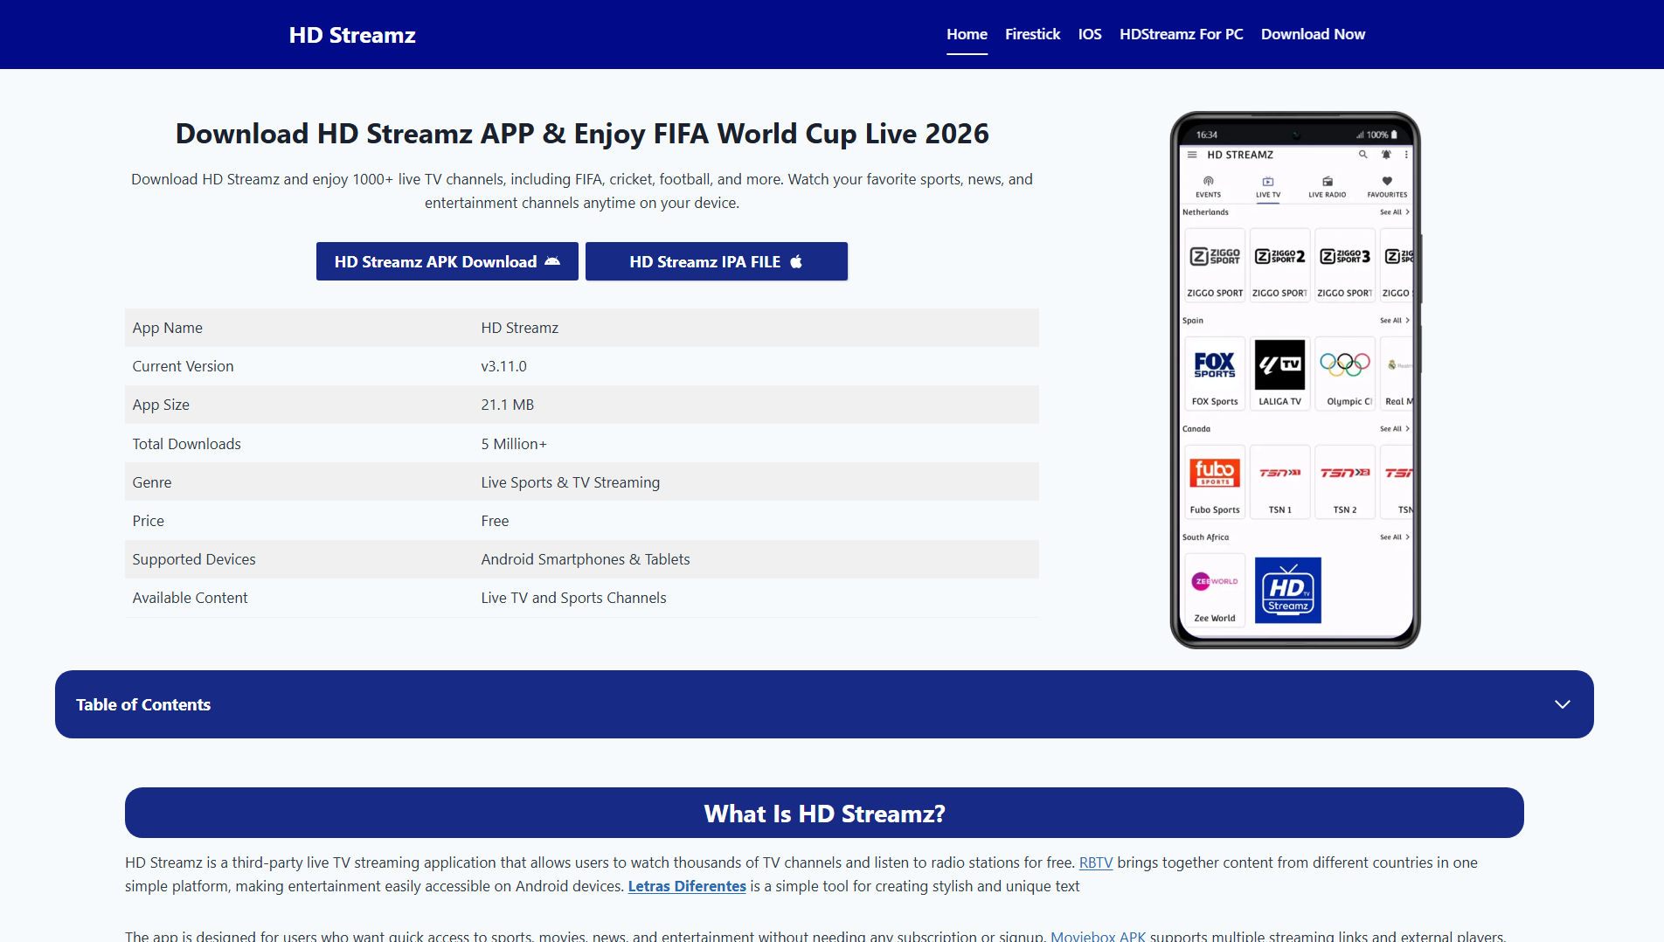Click Android Smartphones & Tablets cell
This screenshot has height=942, width=1664.
[586, 559]
